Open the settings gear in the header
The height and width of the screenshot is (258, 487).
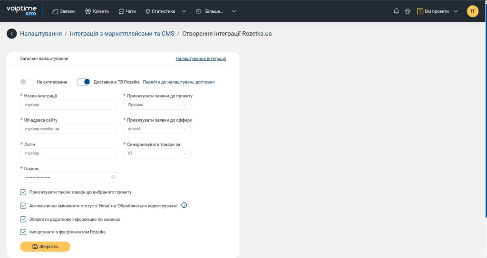click(x=407, y=11)
